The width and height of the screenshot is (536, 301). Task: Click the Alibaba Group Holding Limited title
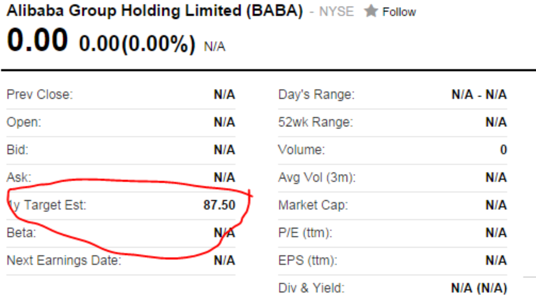155,11
